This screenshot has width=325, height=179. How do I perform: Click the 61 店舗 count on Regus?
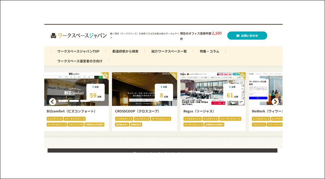coord(232,95)
